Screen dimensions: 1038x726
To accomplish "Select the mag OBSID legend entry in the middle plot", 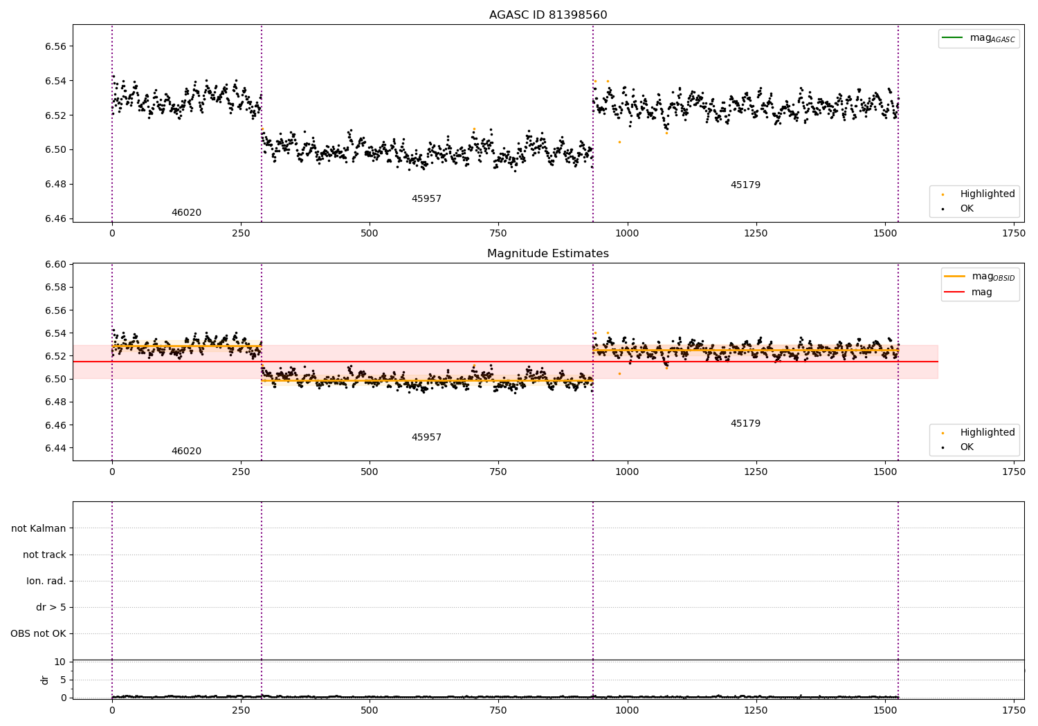I will (x=980, y=277).
